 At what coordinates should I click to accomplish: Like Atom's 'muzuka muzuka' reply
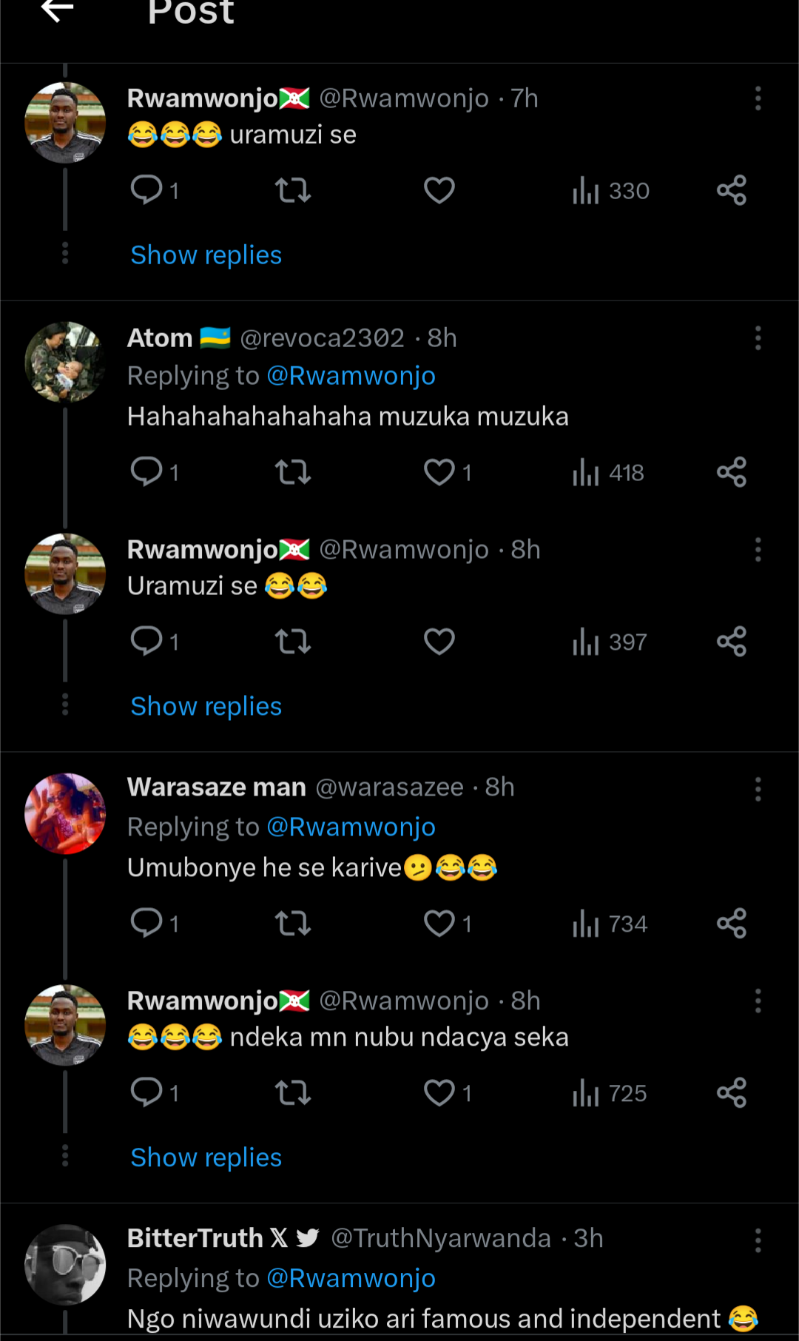coord(439,472)
